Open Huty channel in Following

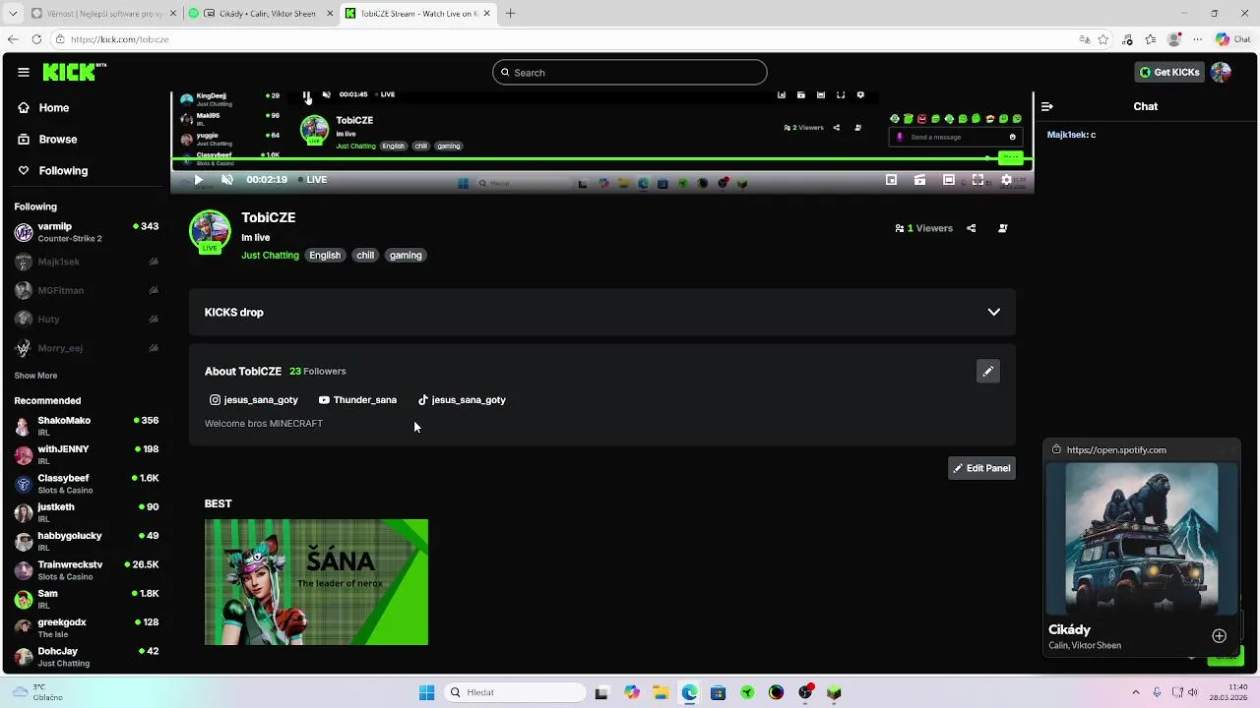tap(87, 320)
